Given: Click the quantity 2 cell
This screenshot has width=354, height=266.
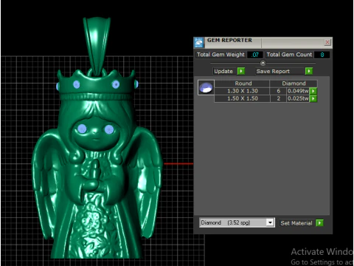Looking at the screenshot, I should tap(278, 98).
